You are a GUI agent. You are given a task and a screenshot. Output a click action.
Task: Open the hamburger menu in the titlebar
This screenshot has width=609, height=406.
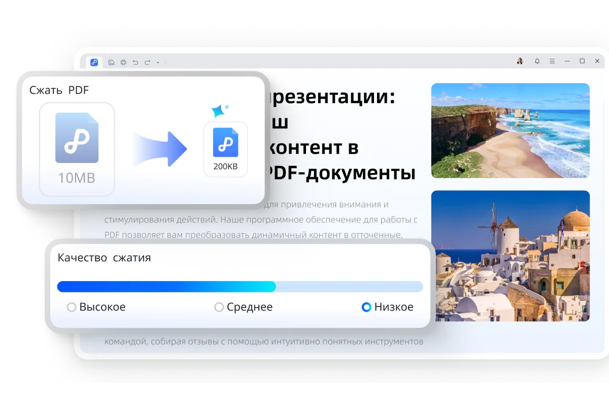(552, 61)
